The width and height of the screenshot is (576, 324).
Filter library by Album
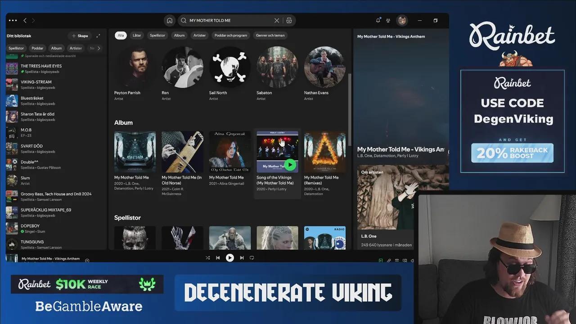[x=56, y=48]
